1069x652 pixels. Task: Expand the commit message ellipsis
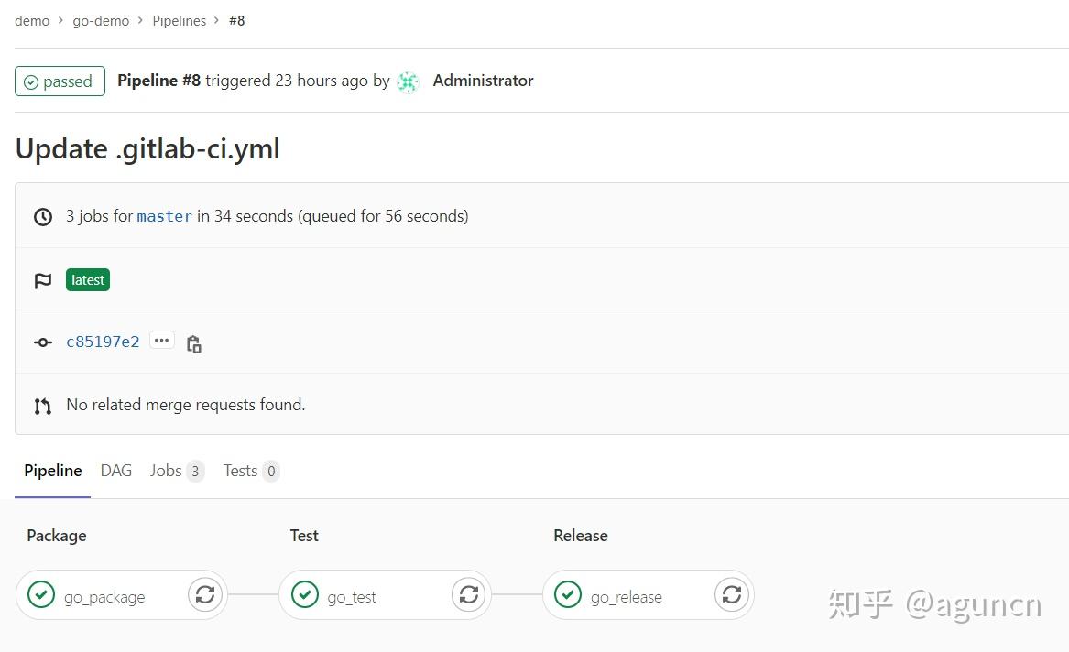[161, 340]
